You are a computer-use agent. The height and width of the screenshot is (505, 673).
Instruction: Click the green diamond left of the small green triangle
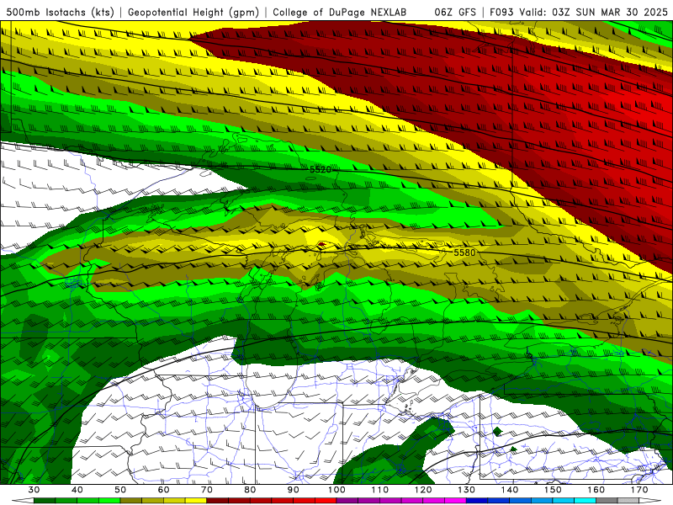497,432
